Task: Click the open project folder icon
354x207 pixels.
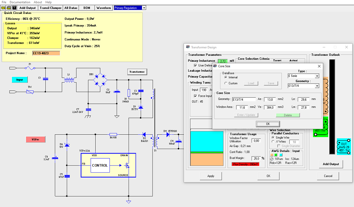Action: [x=4, y=8]
